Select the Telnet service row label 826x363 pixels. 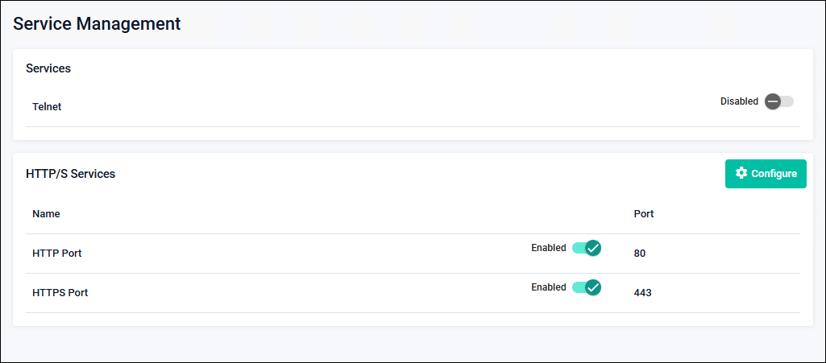pos(47,106)
